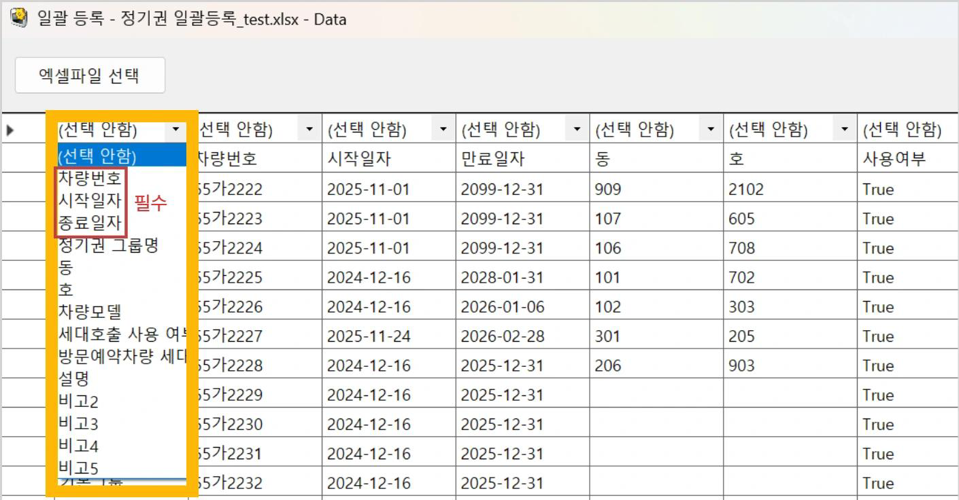Viewport: 959px width, 500px height.
Task: Click cell 2026-01-06
Action: (522, 306)
